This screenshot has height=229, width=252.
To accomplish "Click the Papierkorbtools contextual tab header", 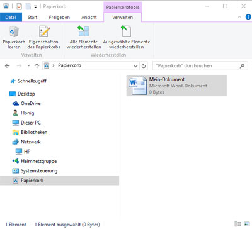I will click(x=123, y=8).
